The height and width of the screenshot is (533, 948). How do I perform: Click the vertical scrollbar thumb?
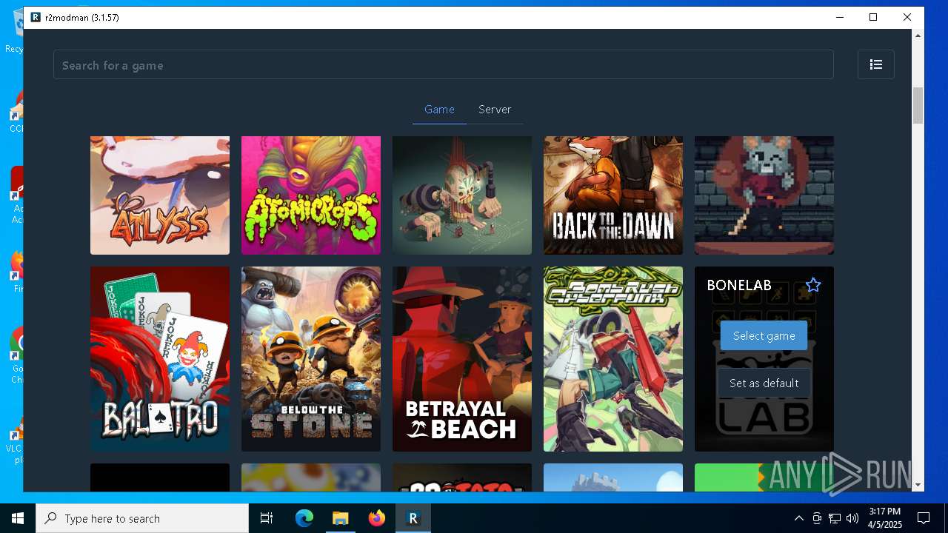(918, 106)
